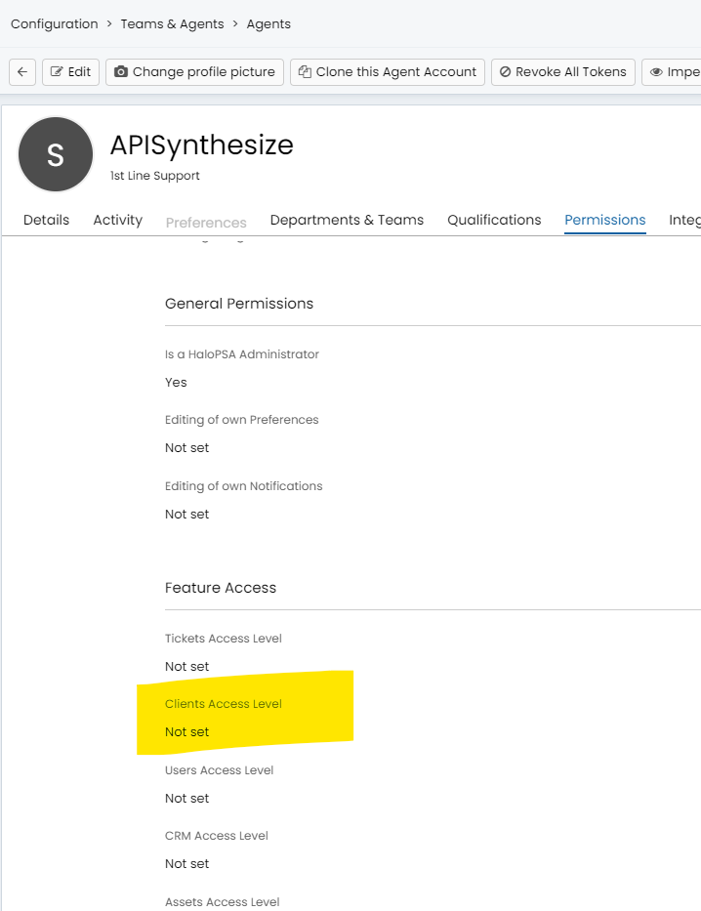Click Configuration in the breadcrumb
Image resolution: width=701 pixels, height=911 pixels.
(x=55, y=23)
